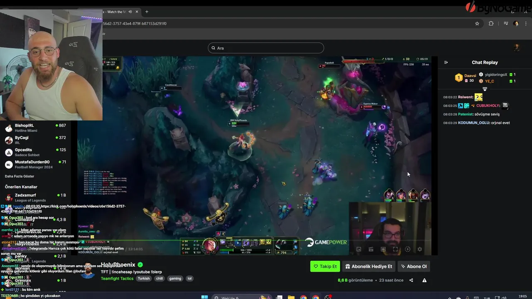Click the magnifier icon in Ara search box

click(213, 48)
